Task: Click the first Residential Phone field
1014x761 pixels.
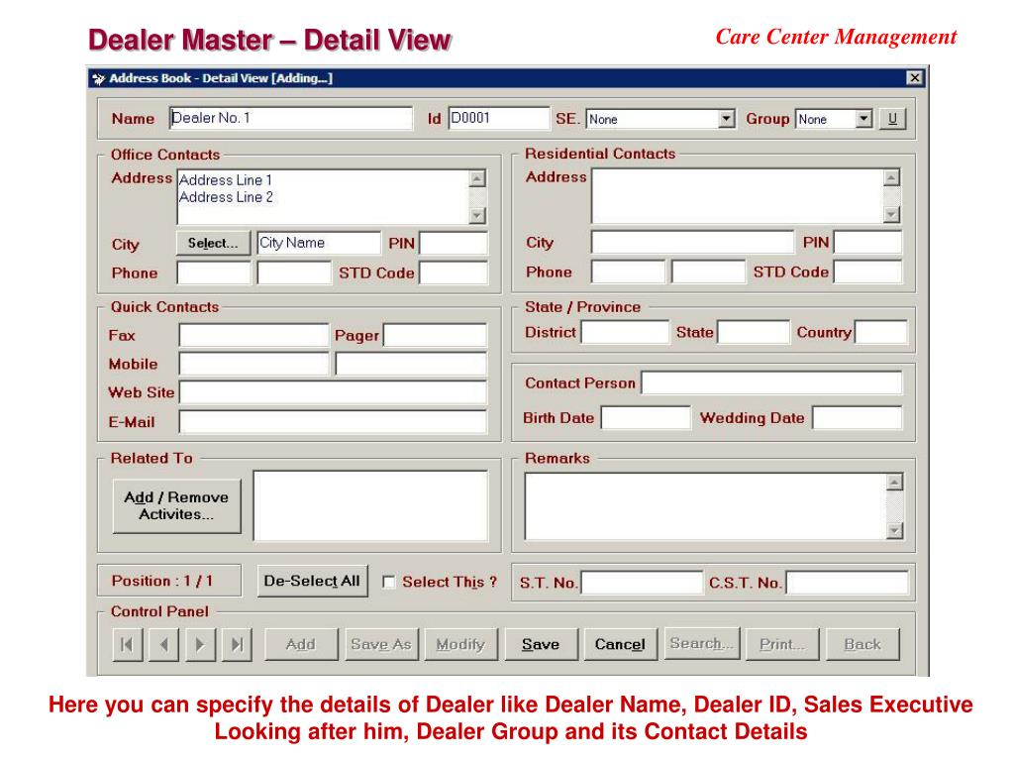Action: pos(628,272)
